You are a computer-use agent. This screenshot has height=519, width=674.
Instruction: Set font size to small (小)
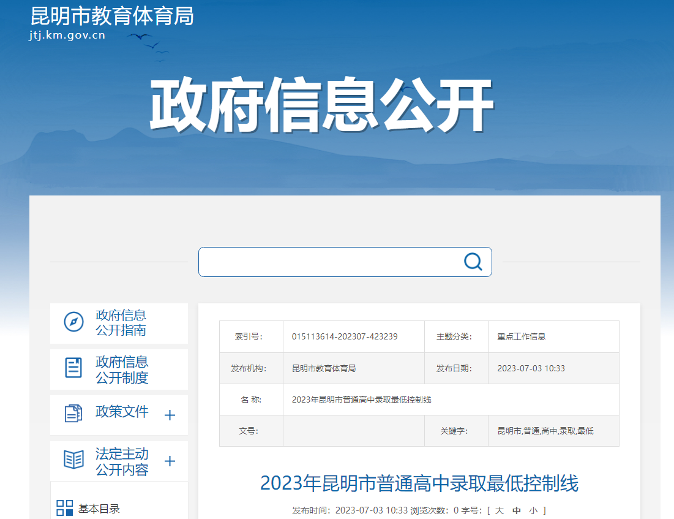[533, 510]
